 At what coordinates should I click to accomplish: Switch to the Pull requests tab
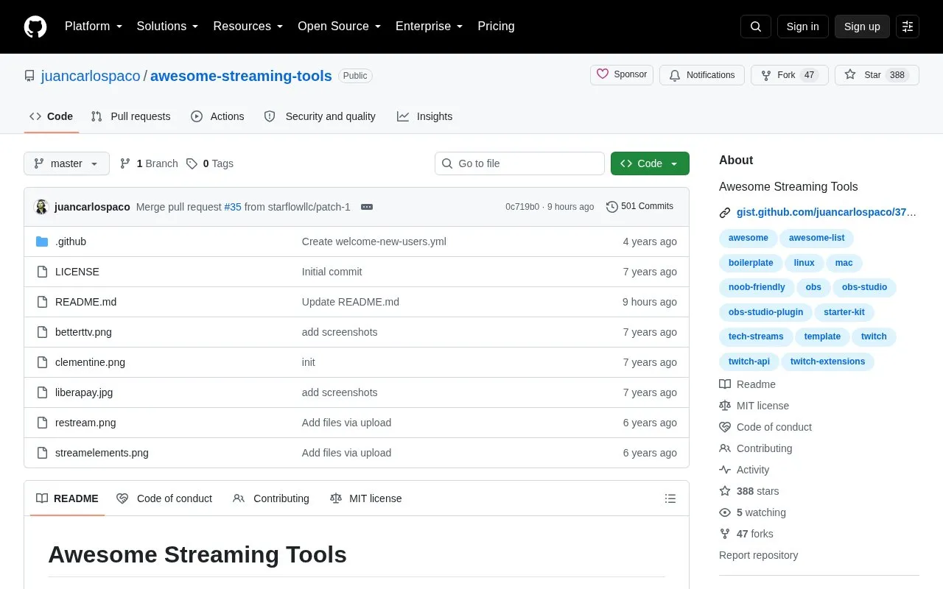point(130,116)
